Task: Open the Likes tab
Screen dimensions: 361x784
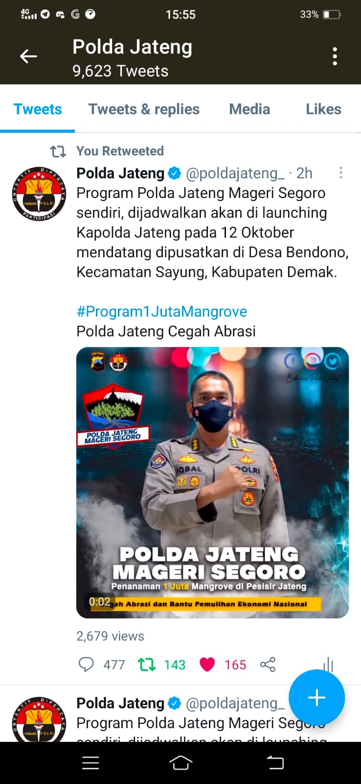Action: coord(323,109)
